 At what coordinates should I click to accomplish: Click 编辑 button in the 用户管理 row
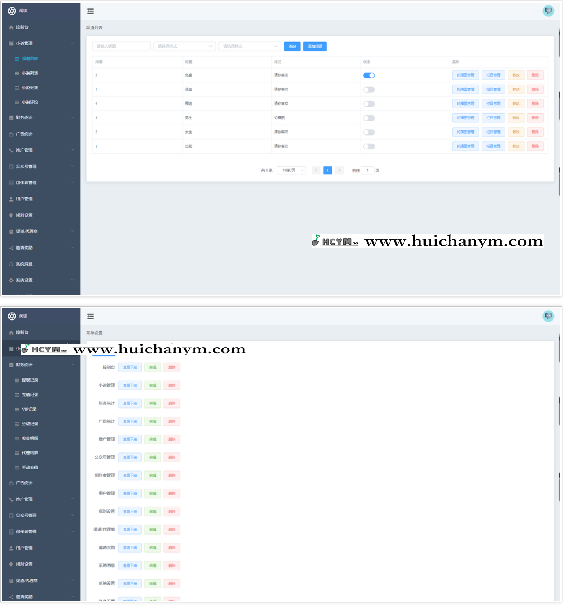(x=152, y=494)
